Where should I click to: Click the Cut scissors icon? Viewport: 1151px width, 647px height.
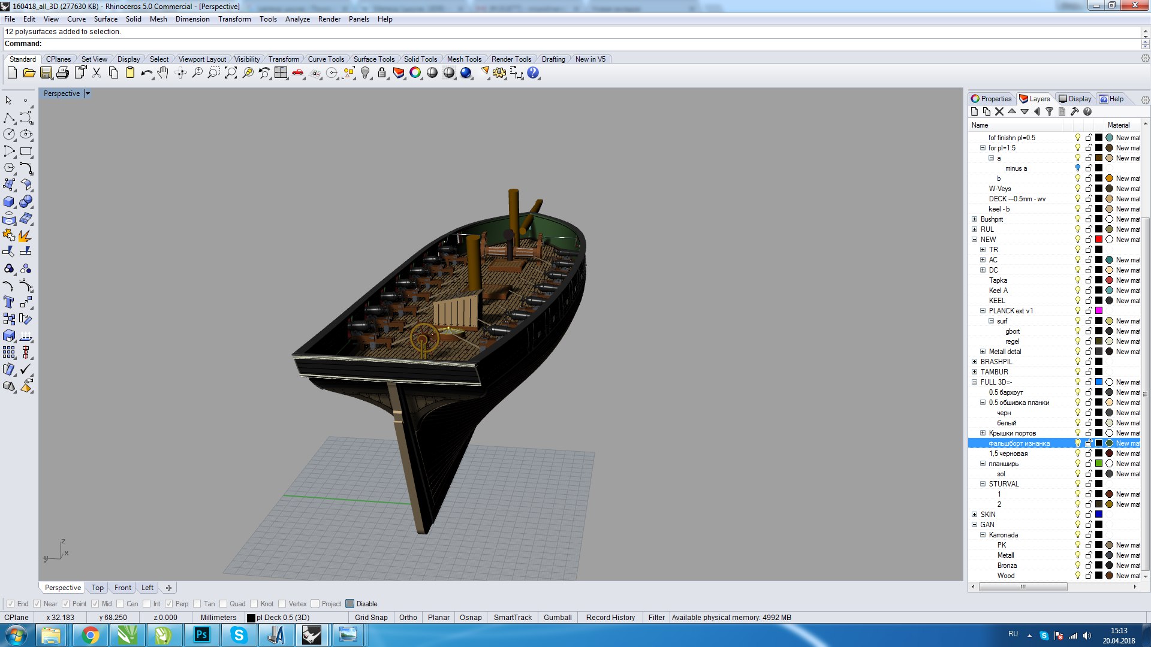97,73
